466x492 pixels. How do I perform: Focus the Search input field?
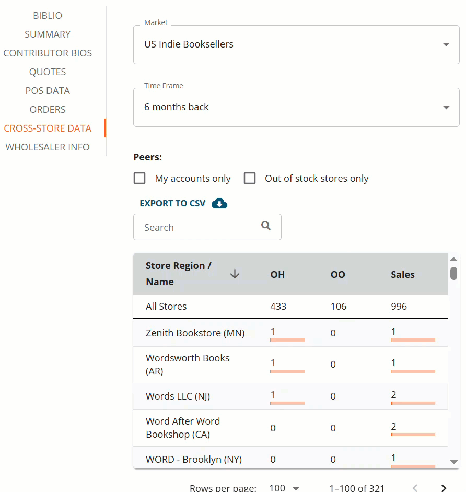pos(207,227)
